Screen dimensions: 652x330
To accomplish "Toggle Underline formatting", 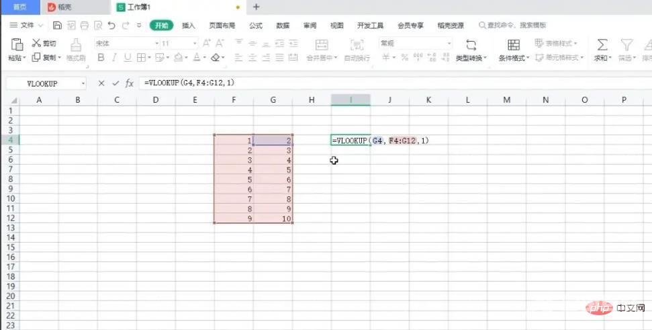I will click(127, 58).
